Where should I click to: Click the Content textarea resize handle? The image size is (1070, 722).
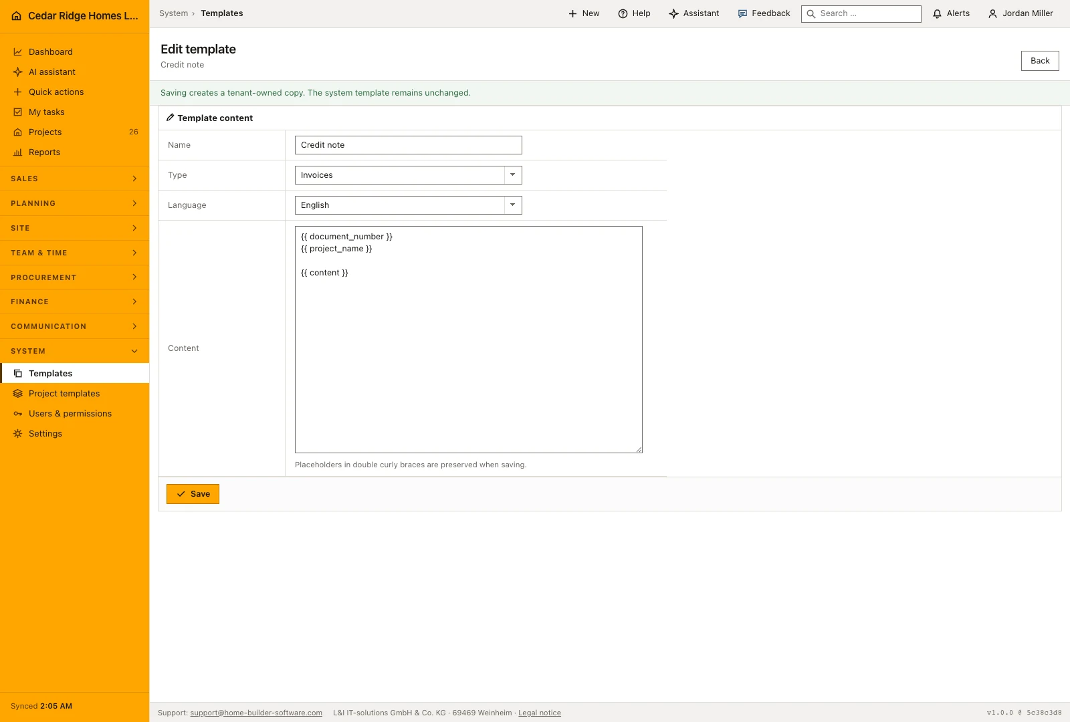pyautogui.click(x=639, y=450)
